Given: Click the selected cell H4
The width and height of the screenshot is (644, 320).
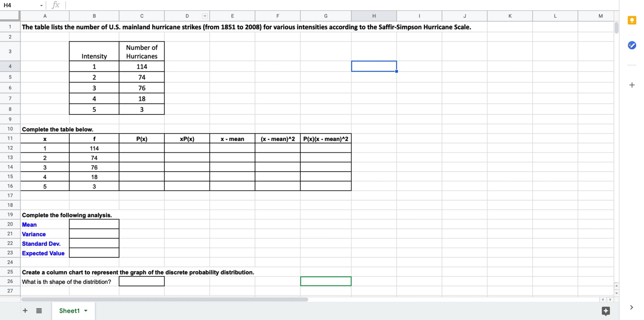Looking at the screenshot, I should click(x=374, y=66).
